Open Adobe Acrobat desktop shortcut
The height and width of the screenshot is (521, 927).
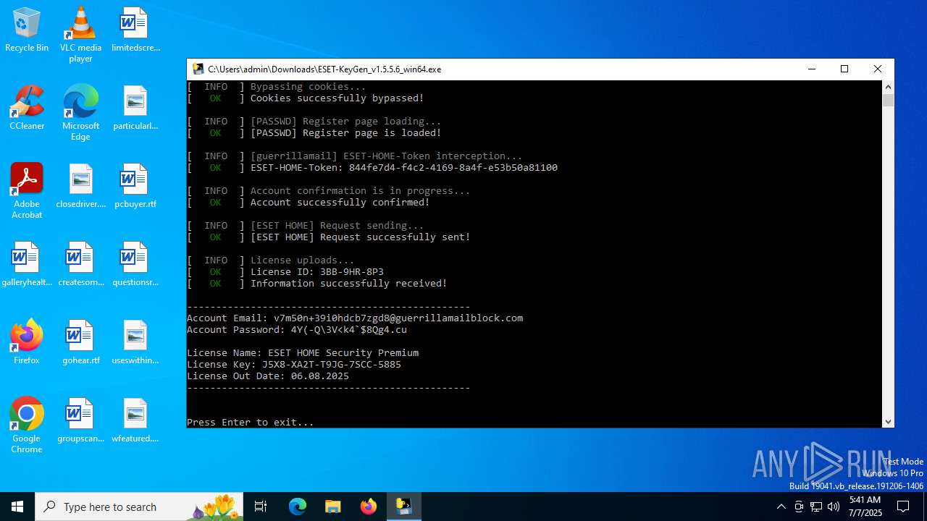[x=27, y=191]
